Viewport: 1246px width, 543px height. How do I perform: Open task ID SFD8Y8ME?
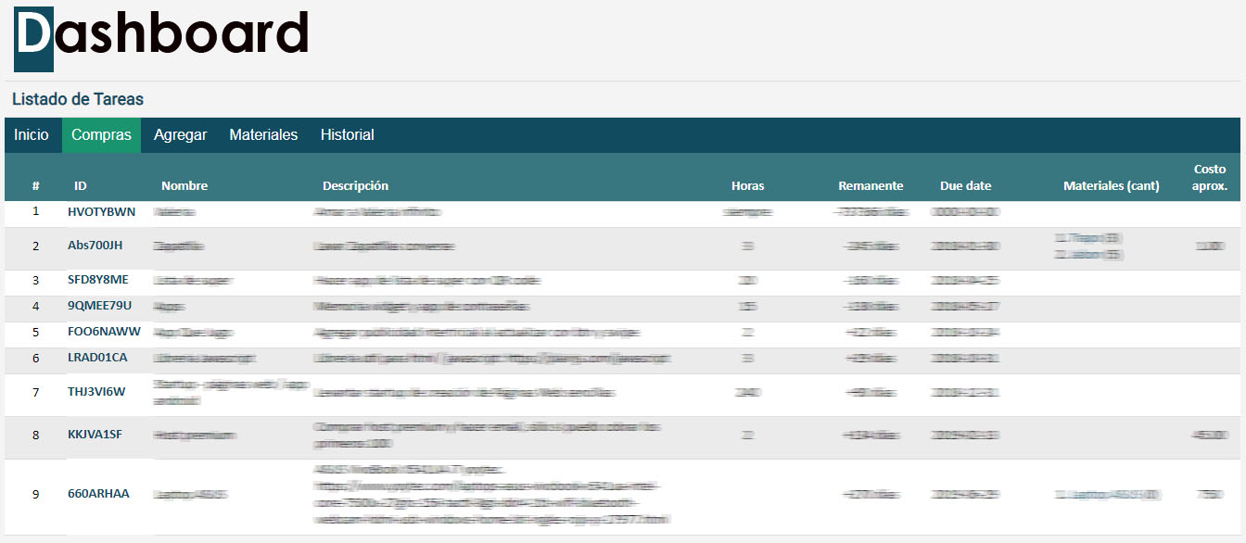coord(98,280)
